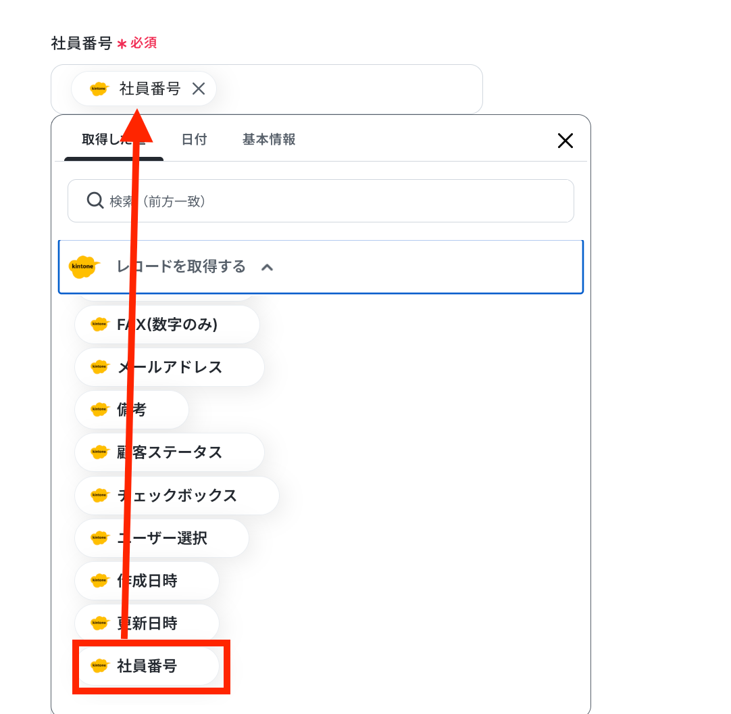Remove the 社員番号 tag from the field

point(199,89)
